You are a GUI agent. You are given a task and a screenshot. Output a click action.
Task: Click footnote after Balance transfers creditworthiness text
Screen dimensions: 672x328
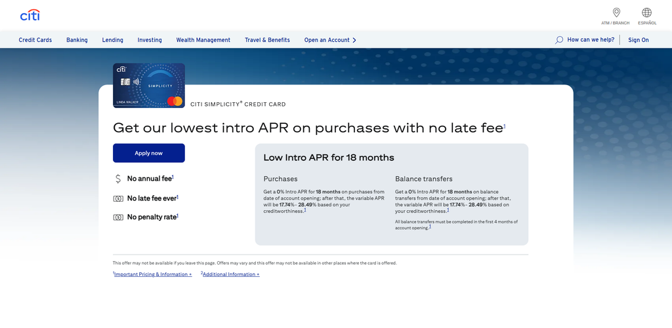[448, 210]
